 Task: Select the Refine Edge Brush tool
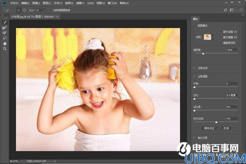pyautogui.click(x=5, y=27)
